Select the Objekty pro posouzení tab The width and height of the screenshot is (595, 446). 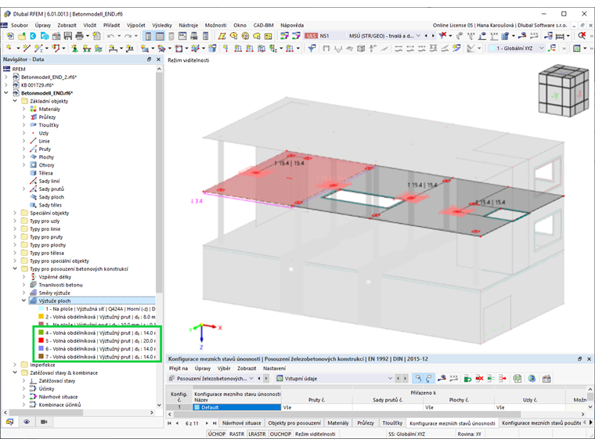(294, 423)
